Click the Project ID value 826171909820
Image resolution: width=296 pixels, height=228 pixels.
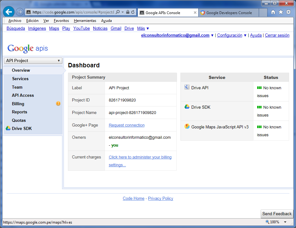pyautogui.click(x=122, y=100)
